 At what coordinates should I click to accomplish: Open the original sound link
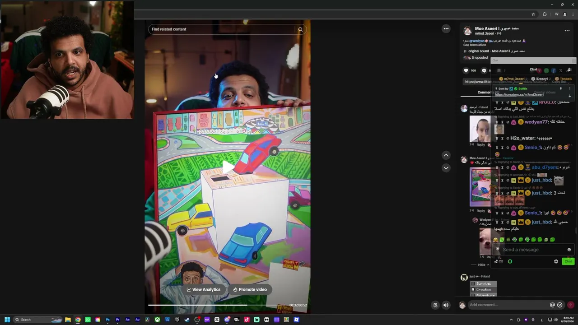click(496, 51)
